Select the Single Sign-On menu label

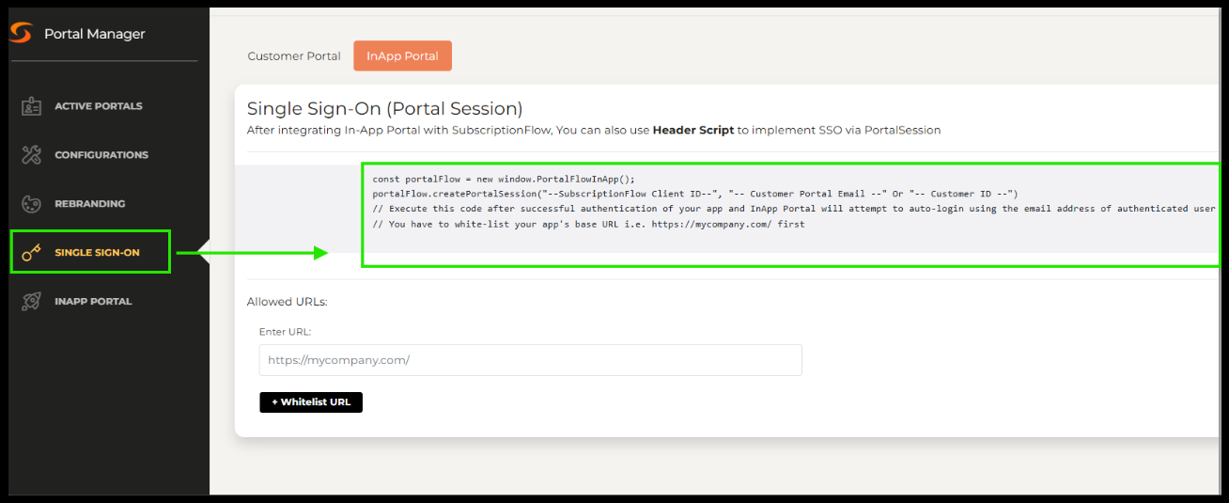pos(97,253)
